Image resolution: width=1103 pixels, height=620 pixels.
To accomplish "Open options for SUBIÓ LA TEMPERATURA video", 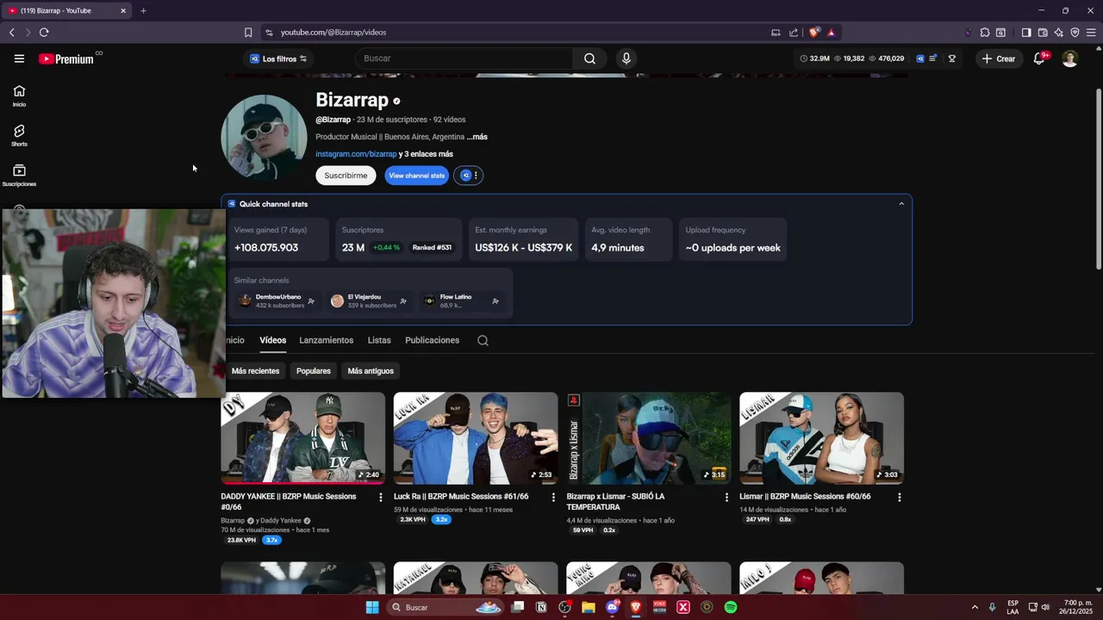I will [x=726, y=497].
